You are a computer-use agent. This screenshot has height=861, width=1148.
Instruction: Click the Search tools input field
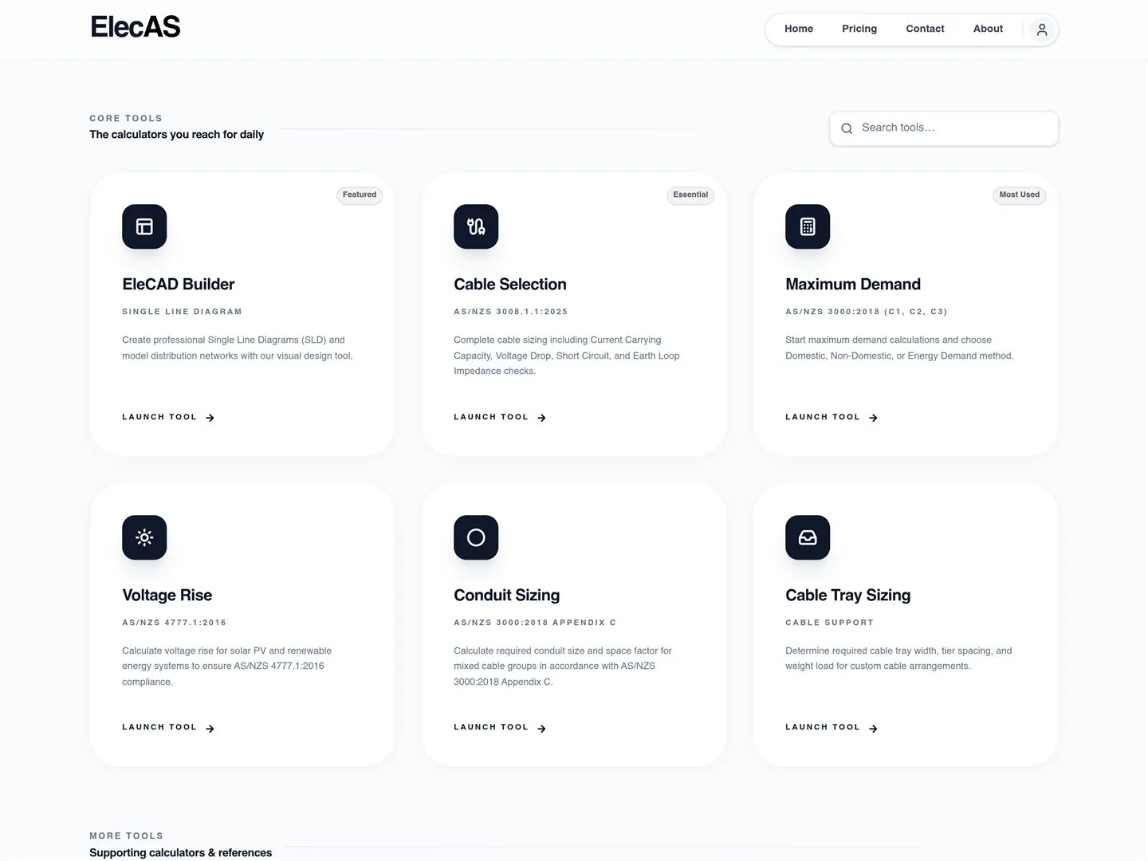tap(944, 128)
